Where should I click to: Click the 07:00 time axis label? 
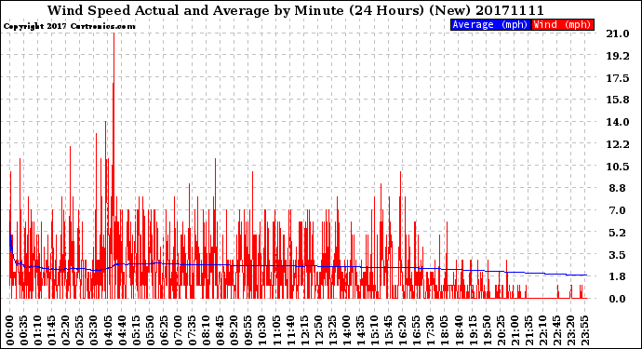tap(178, 330)
